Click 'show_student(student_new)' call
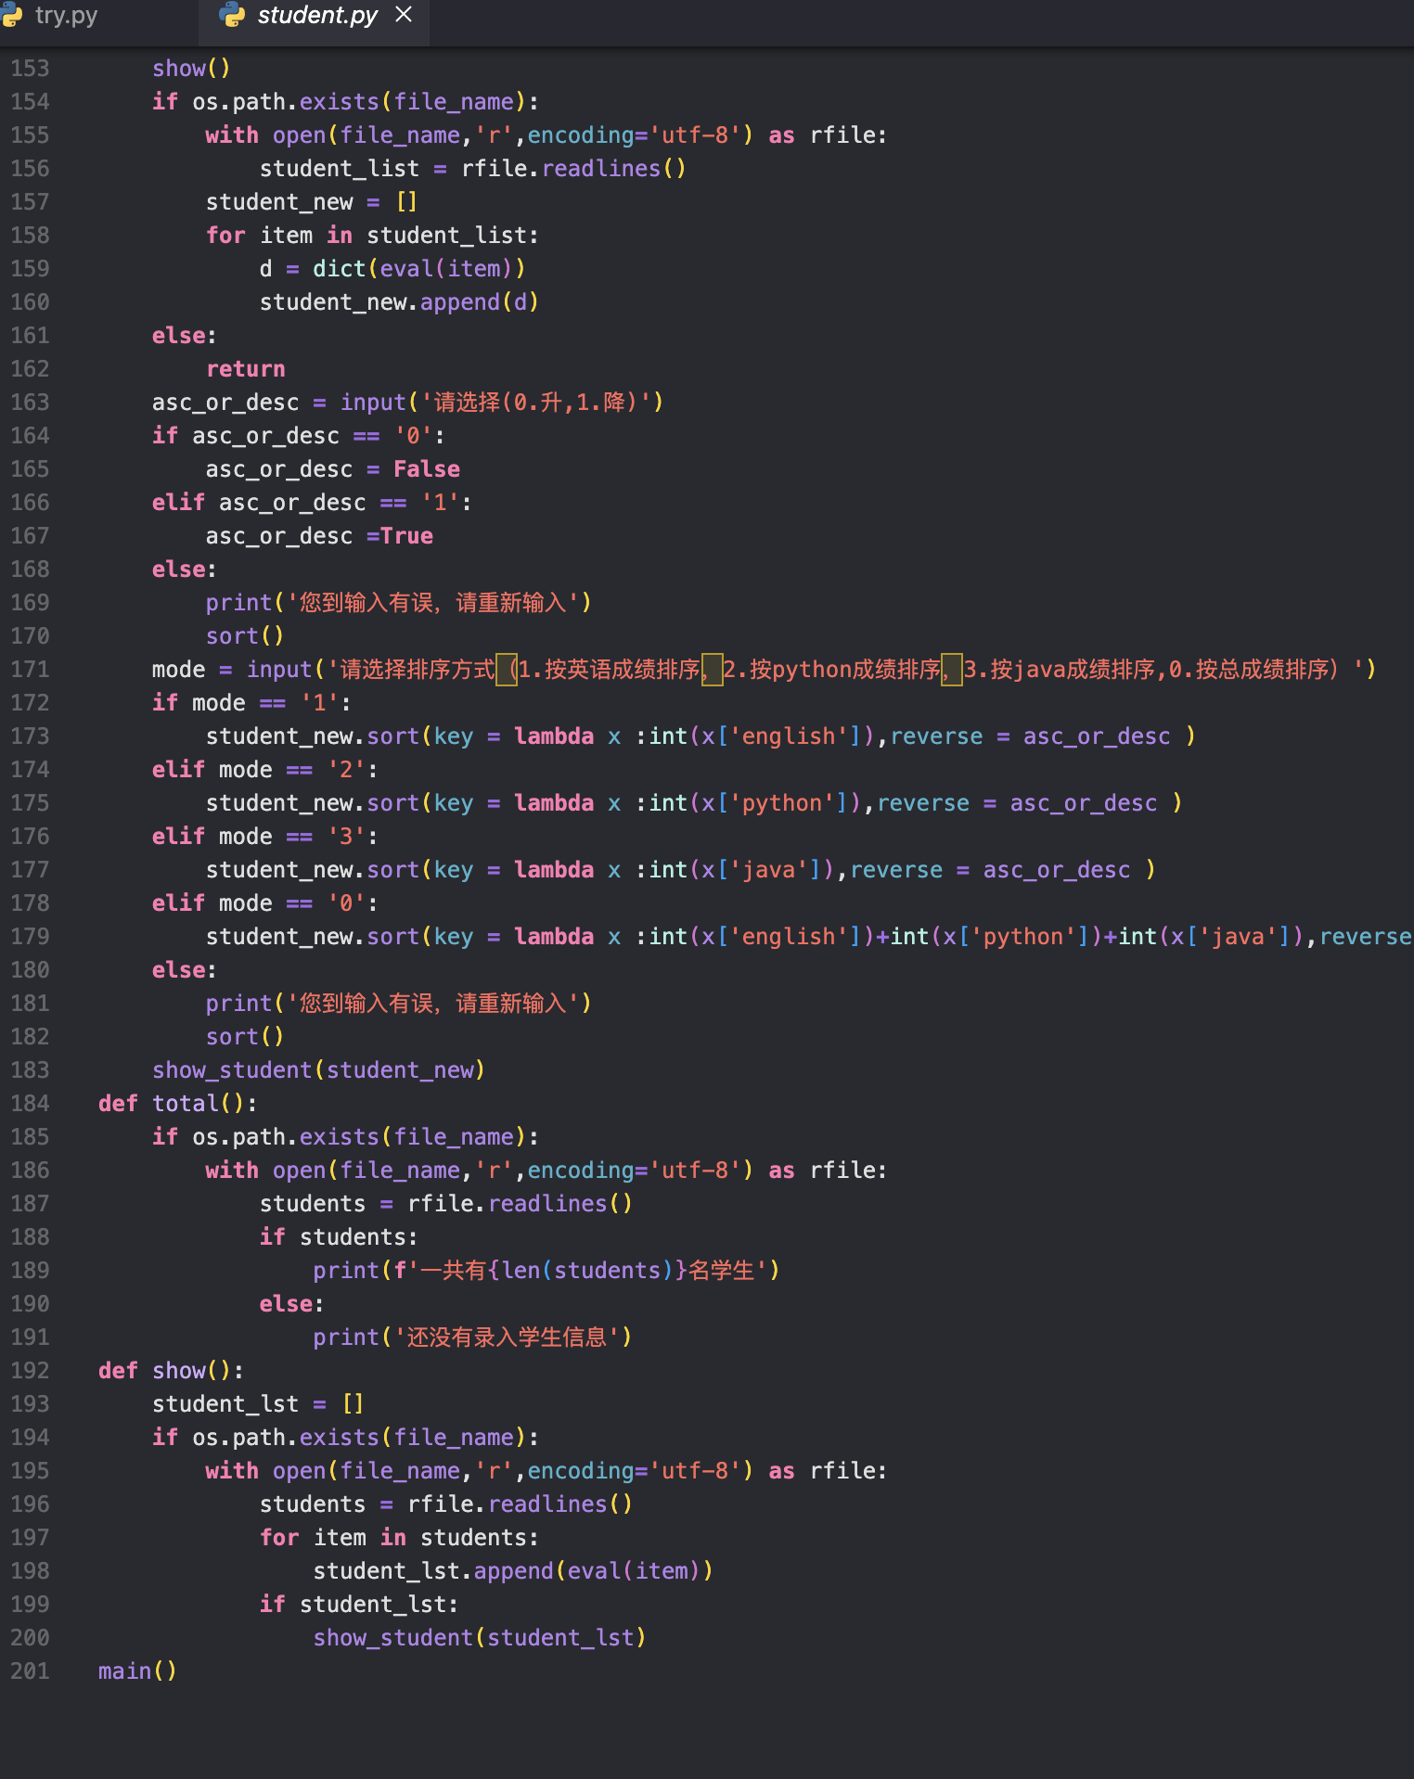 (318, 1070)
